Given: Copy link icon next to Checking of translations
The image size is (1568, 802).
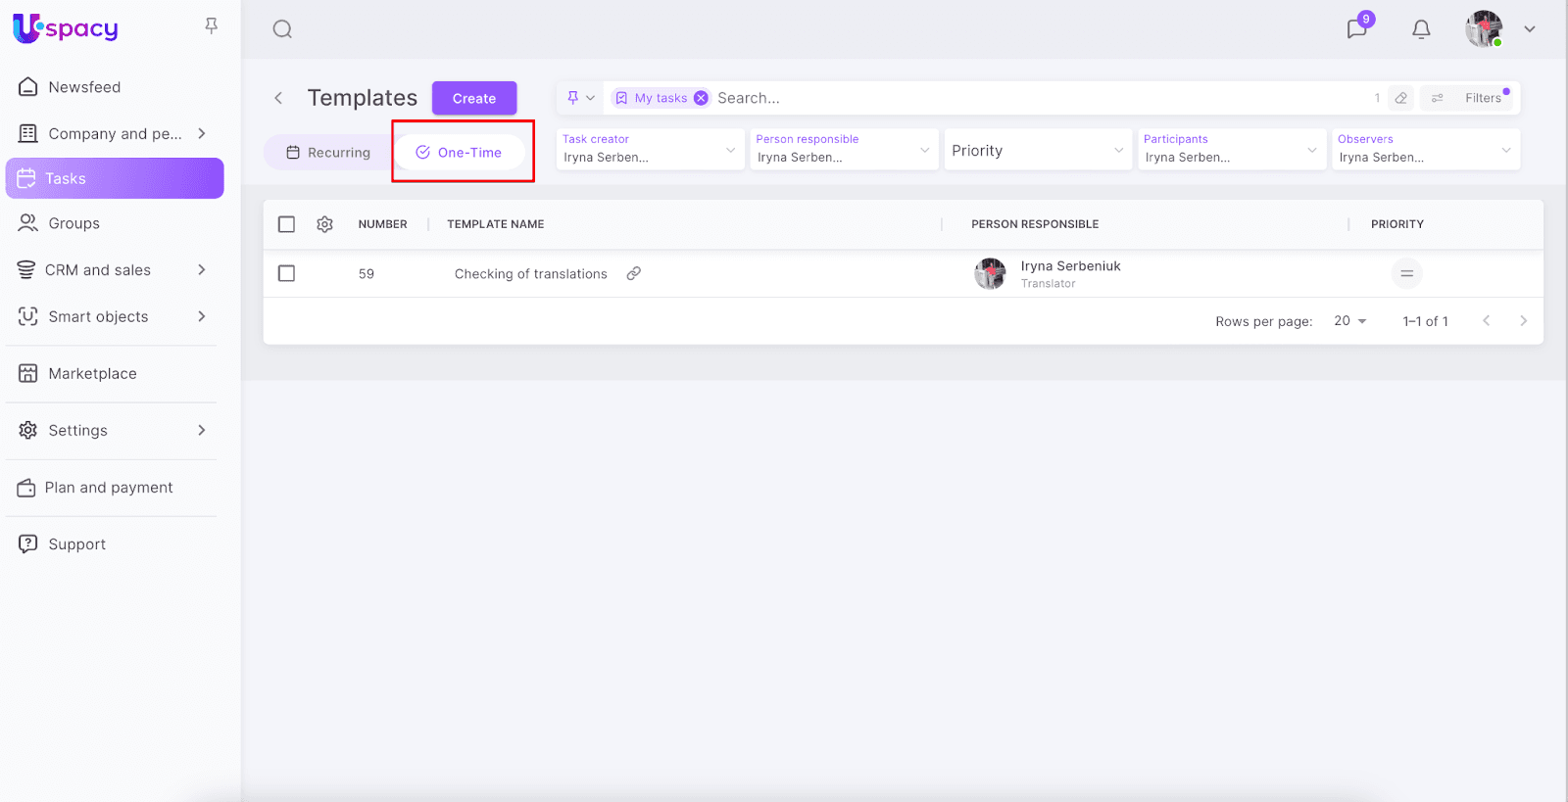Looking at the screenshot, I should point(634,273).
